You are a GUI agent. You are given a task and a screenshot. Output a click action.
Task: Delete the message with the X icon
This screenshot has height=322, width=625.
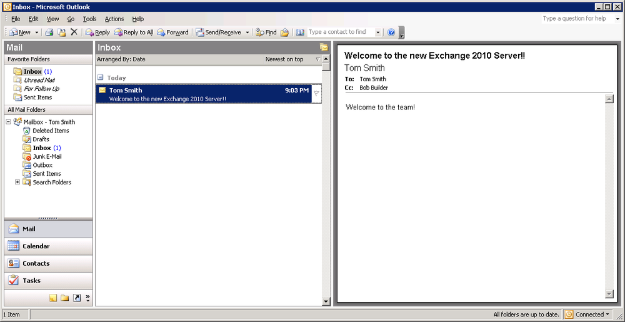coord(74,33)
